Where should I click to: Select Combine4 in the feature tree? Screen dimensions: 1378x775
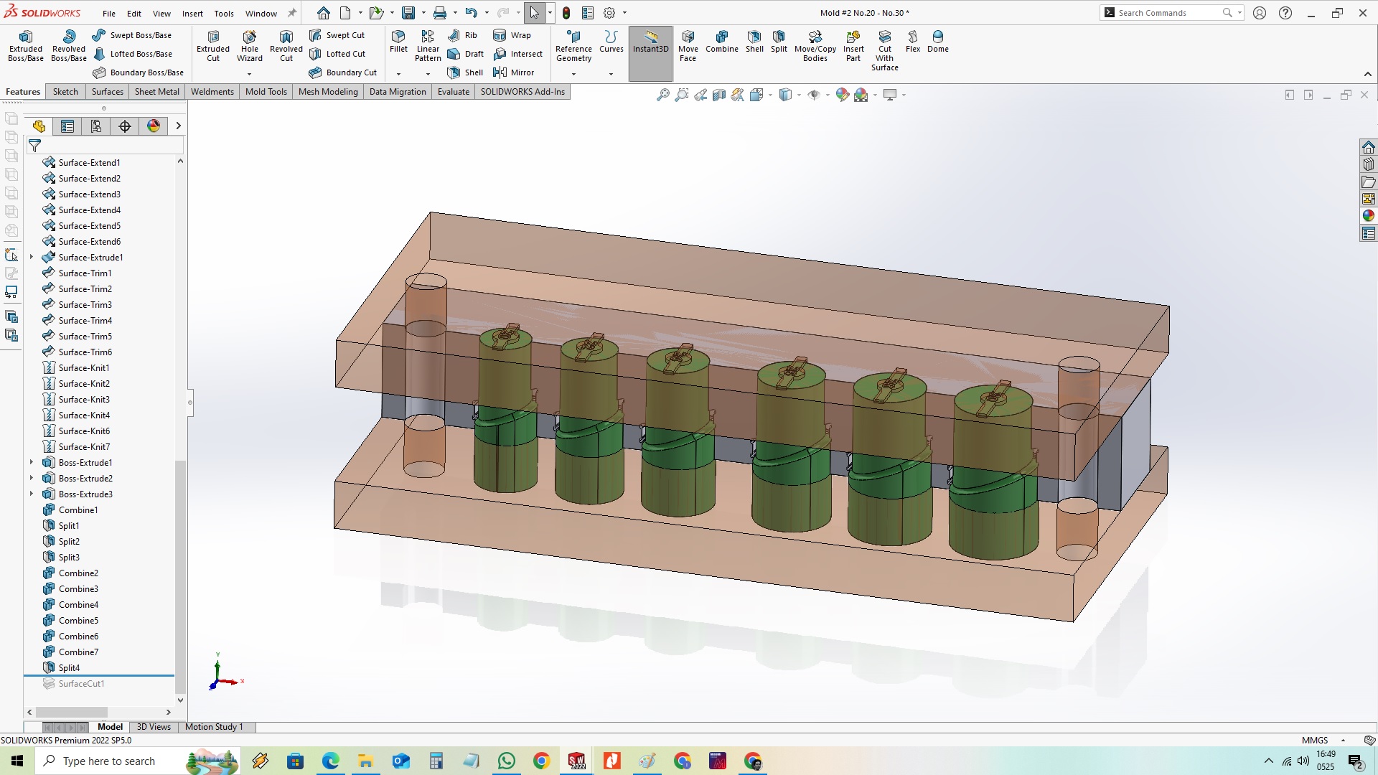[x=79, y=604]
